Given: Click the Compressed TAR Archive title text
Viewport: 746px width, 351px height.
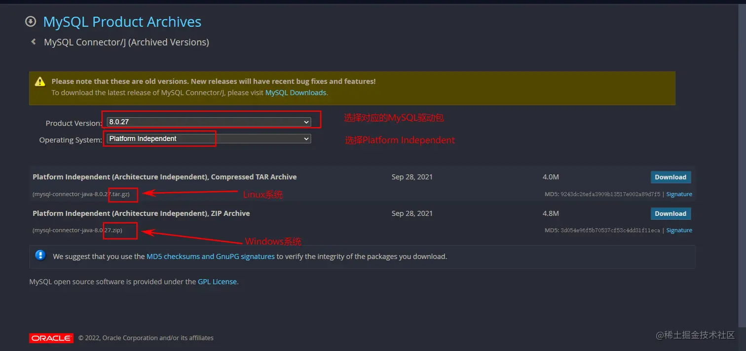Looking at the screenshot, I should pos(165,177).
